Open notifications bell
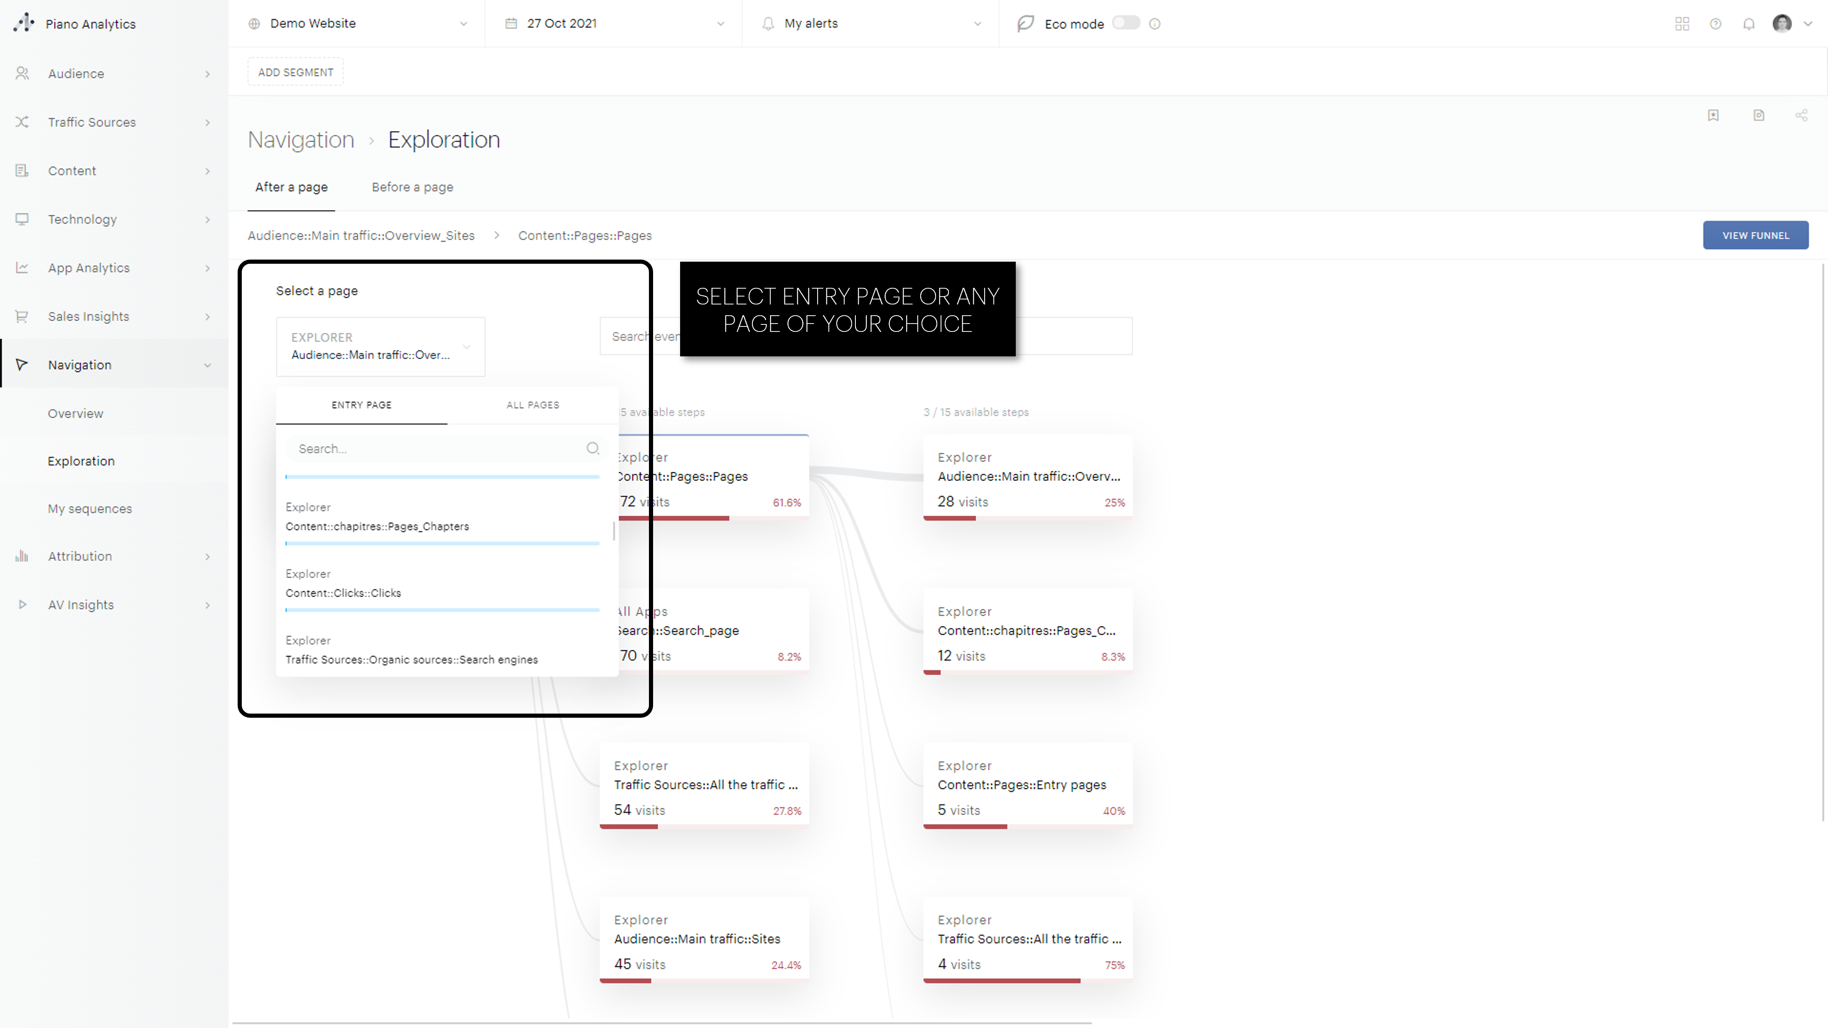The height and width of the screenshot is (1028, 1828). coord(1749,23)
